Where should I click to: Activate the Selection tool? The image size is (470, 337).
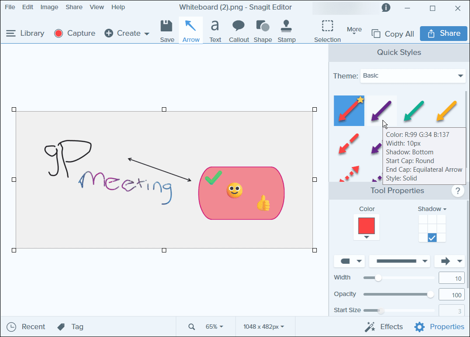327,30
